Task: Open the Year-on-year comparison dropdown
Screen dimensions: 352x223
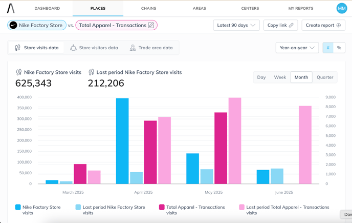Action: [297, 48]
